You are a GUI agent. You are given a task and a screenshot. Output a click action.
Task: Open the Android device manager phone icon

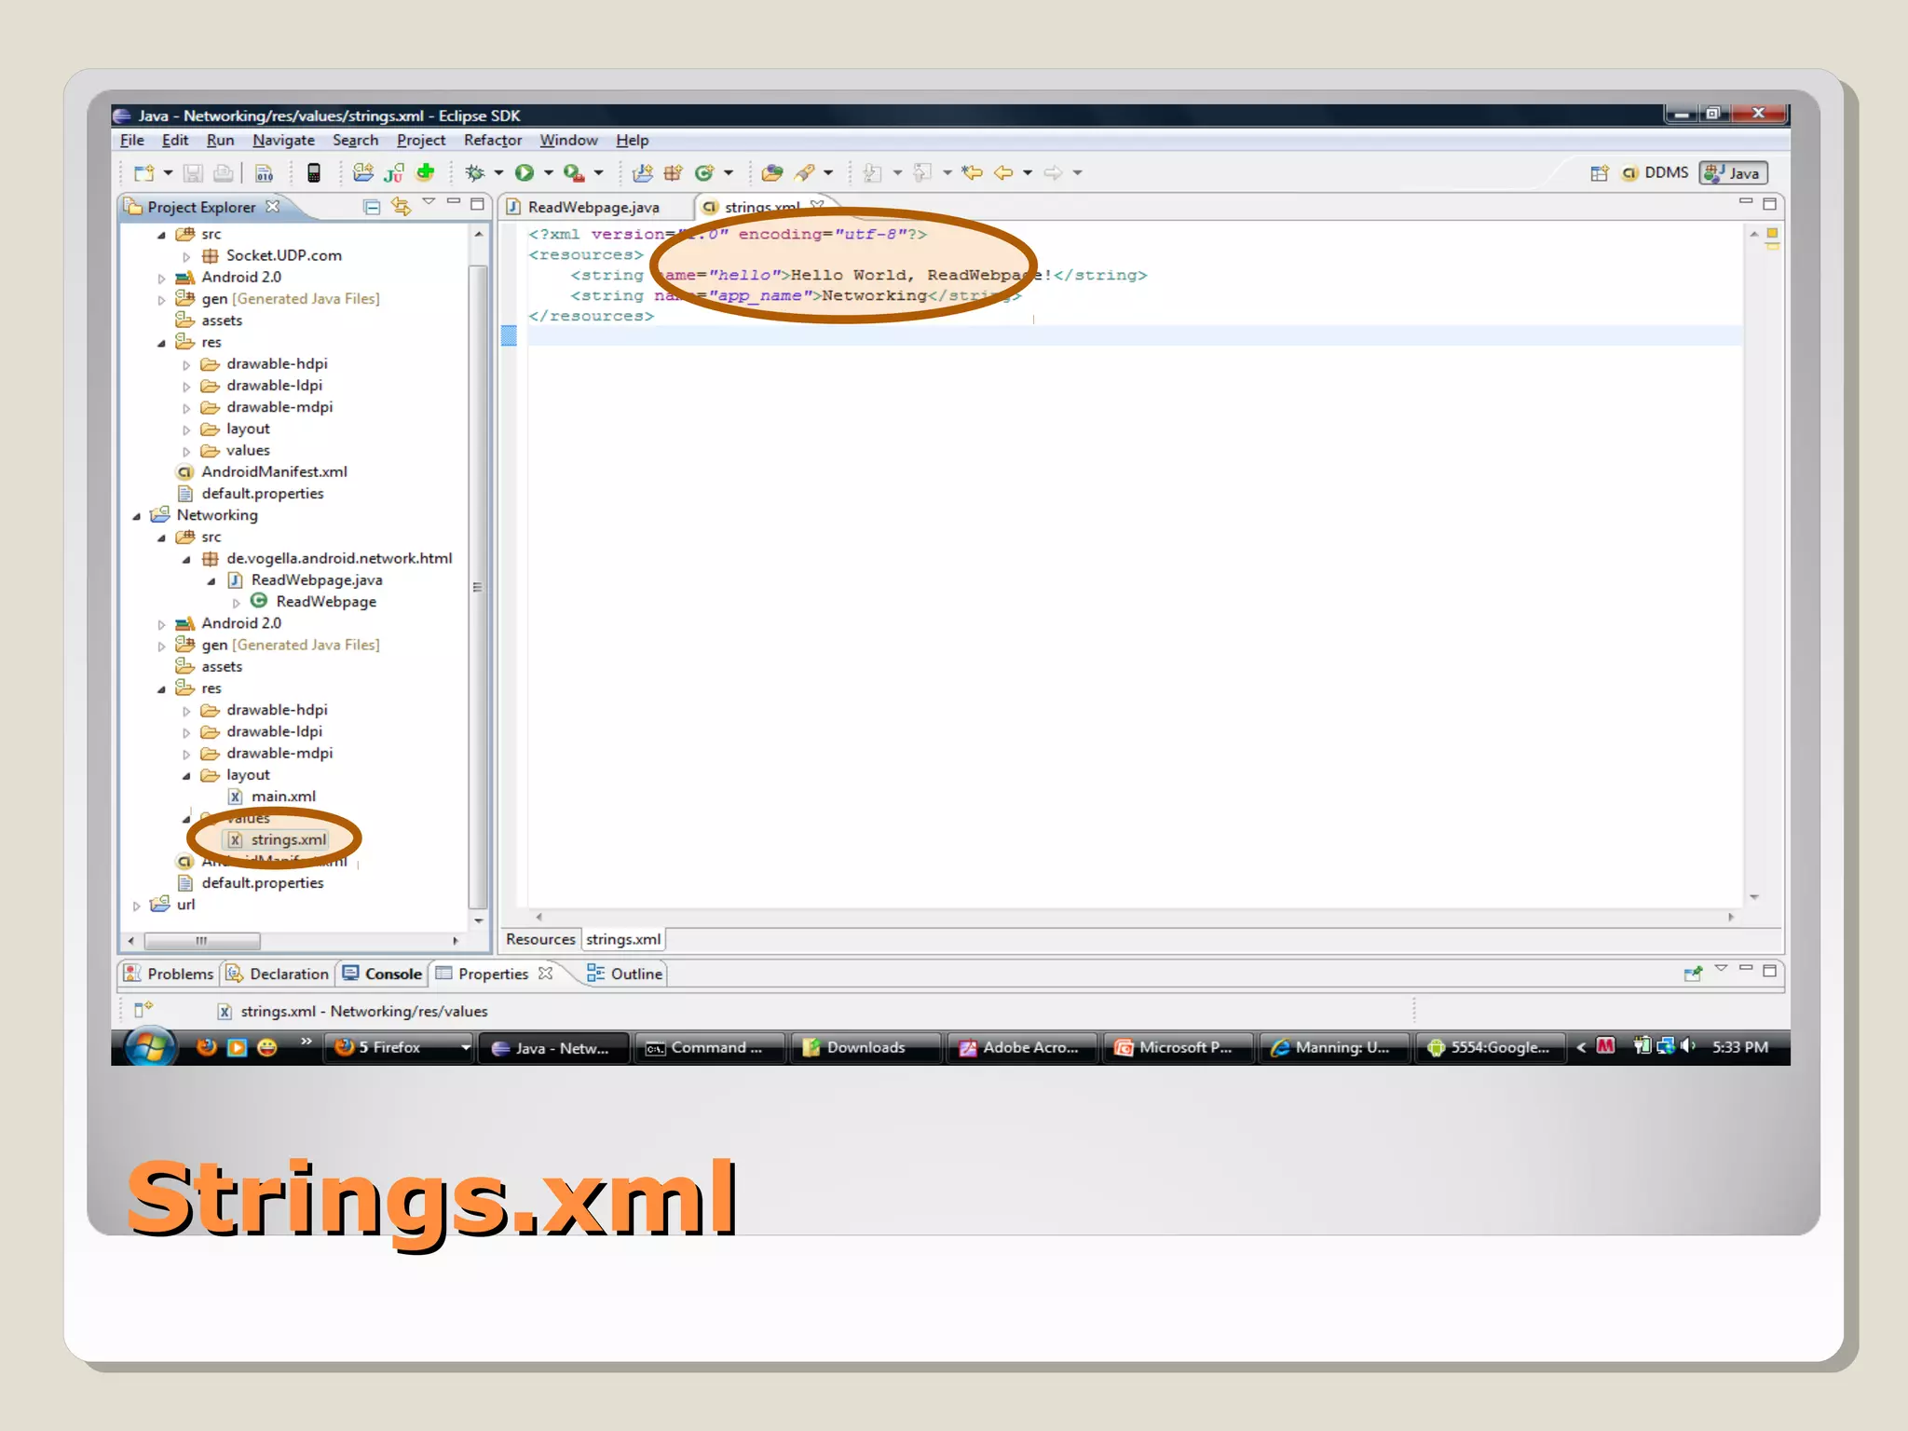314,172
